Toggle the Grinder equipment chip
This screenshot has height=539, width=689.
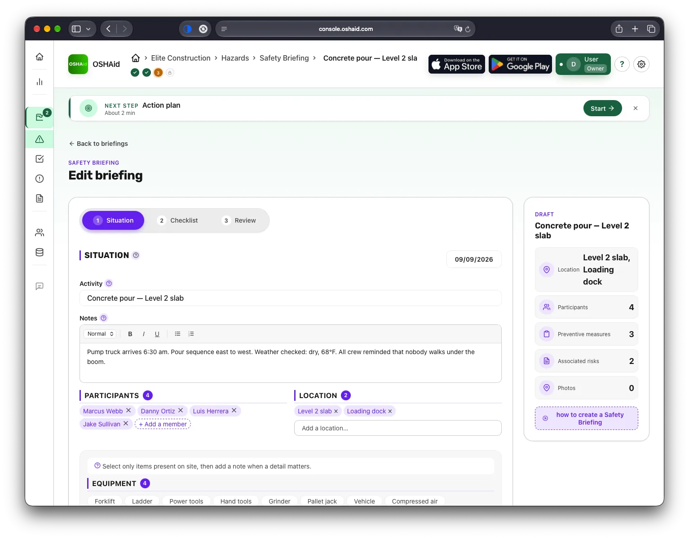(x=279, y=501)
